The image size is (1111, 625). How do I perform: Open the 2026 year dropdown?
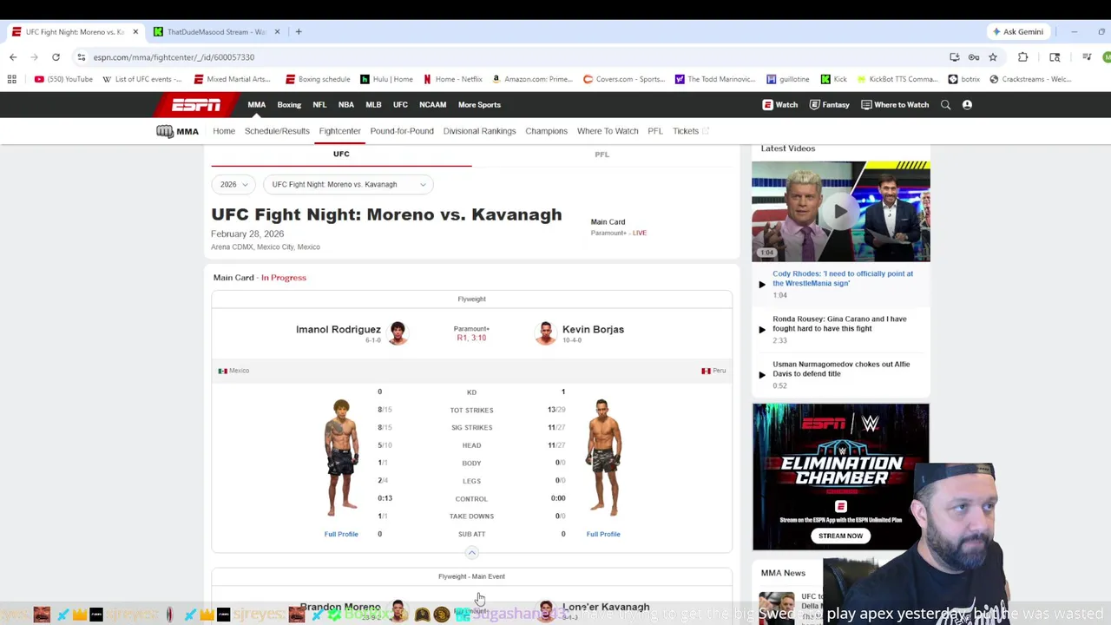233,184
